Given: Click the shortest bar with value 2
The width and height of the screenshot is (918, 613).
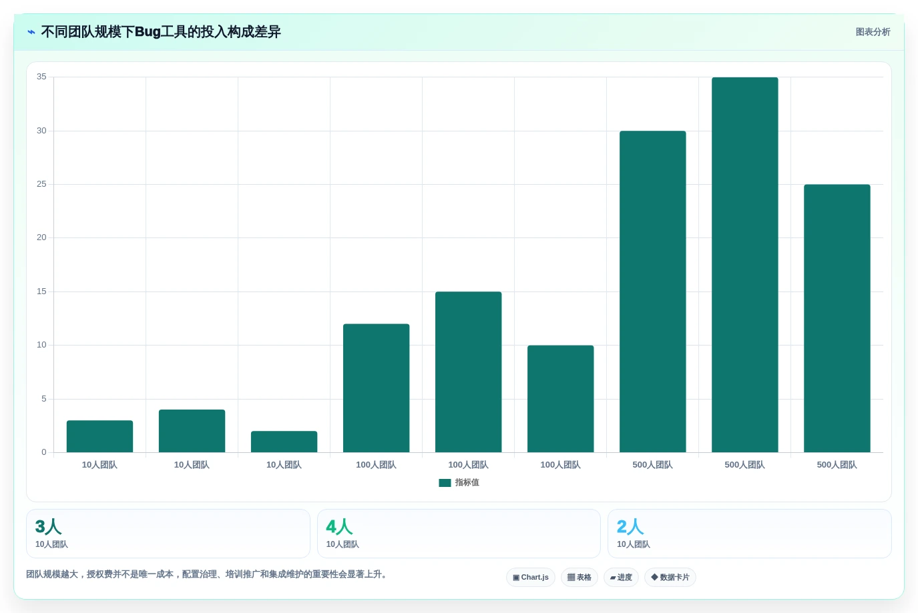Looking at the screenshot, I should (284, 442).
